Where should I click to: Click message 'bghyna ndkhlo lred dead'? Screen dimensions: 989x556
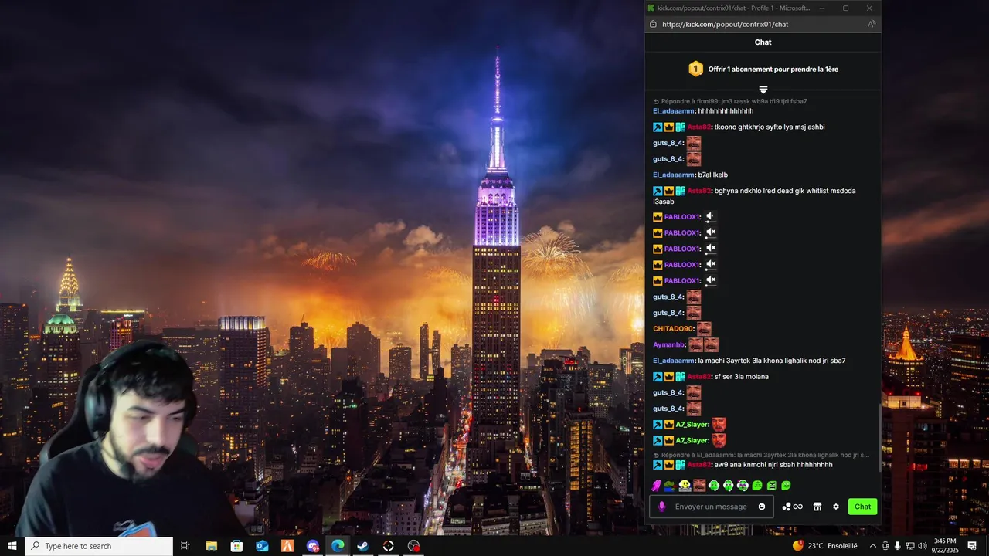point(754,196)
